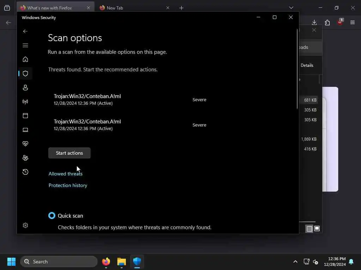361x270 pixels.
Task: Maximize the Windows Security window
Action: coord(274,17)
